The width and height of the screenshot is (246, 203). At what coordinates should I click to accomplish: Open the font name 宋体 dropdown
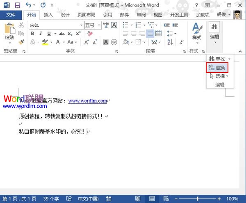click(81, 25)
